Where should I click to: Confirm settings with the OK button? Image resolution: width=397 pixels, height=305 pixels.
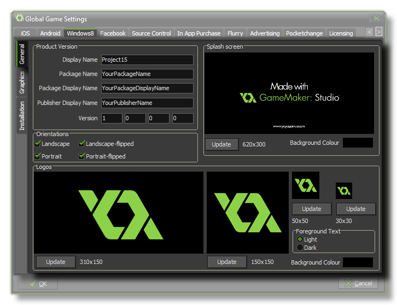pos(38,284)
